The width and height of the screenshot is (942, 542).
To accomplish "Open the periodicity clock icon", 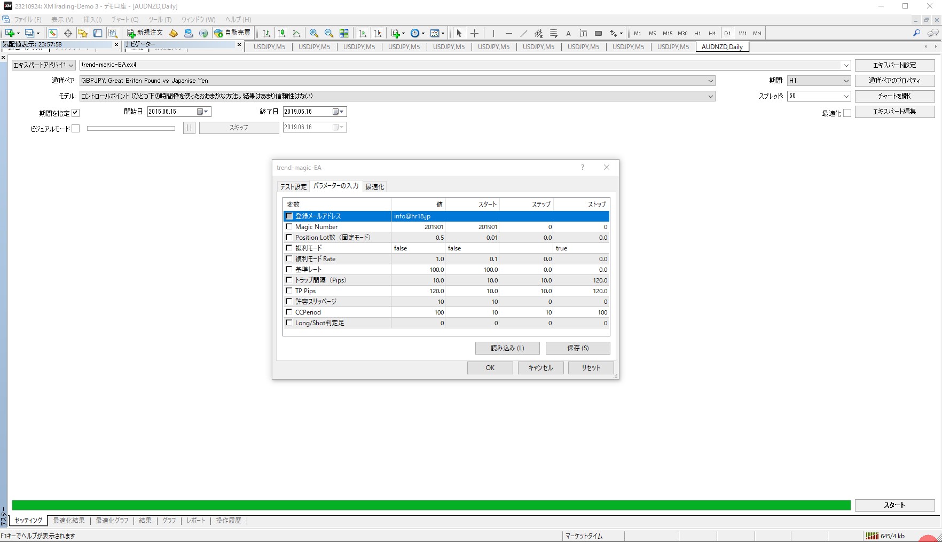I will click(415, 33).
